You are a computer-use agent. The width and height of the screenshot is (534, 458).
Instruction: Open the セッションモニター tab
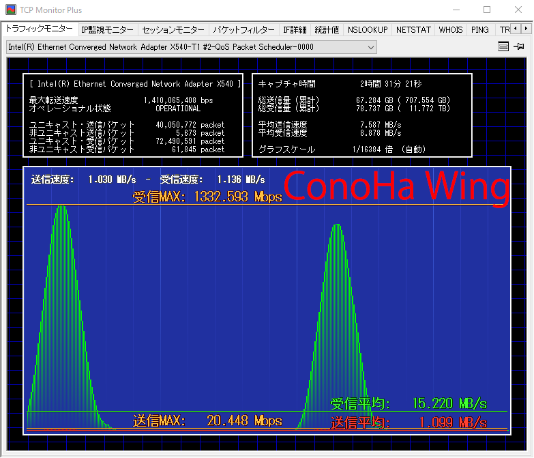coord(173,30)
